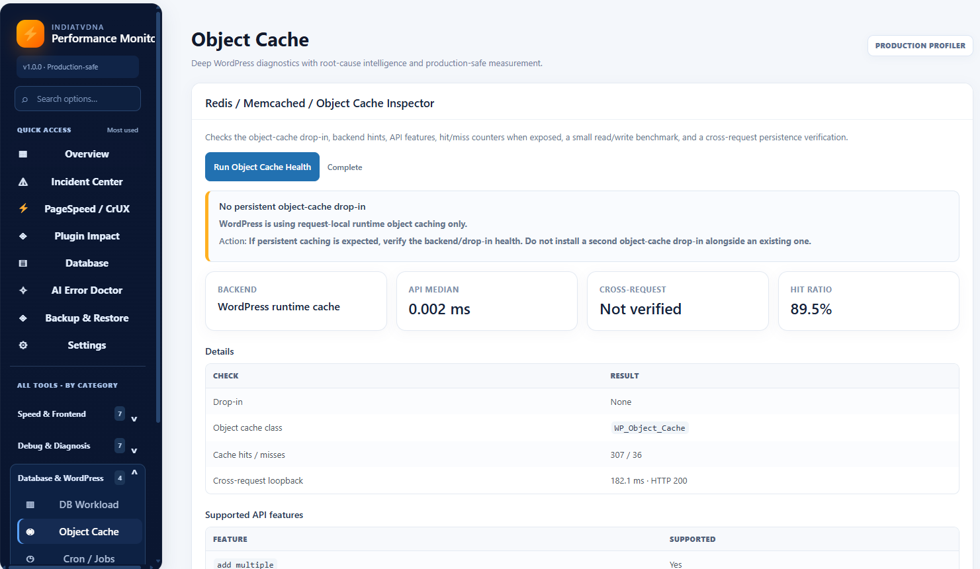Screen dimensions: 980x569
Task: Open Plugin Impact tool
Action: 77,236
